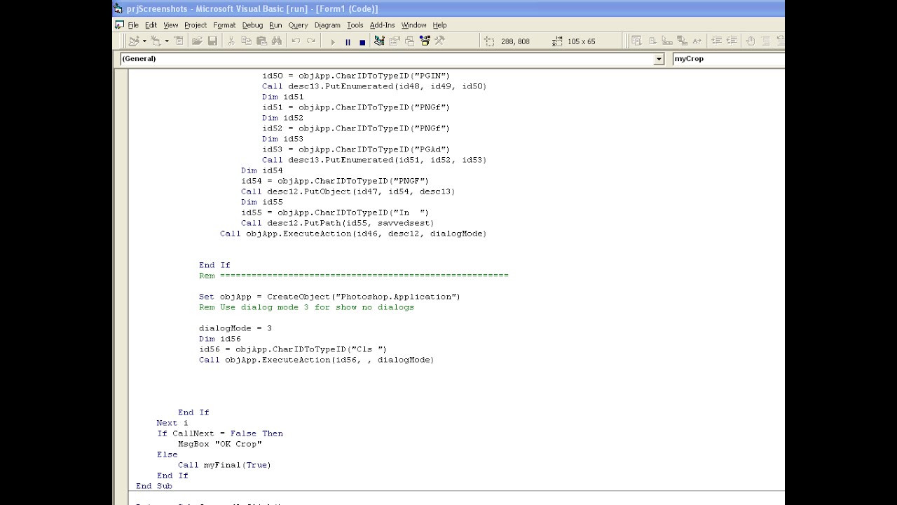Toggle Breakpoint hand icon
The width and height of the screenshot is (897, 505).
point(751,41)
